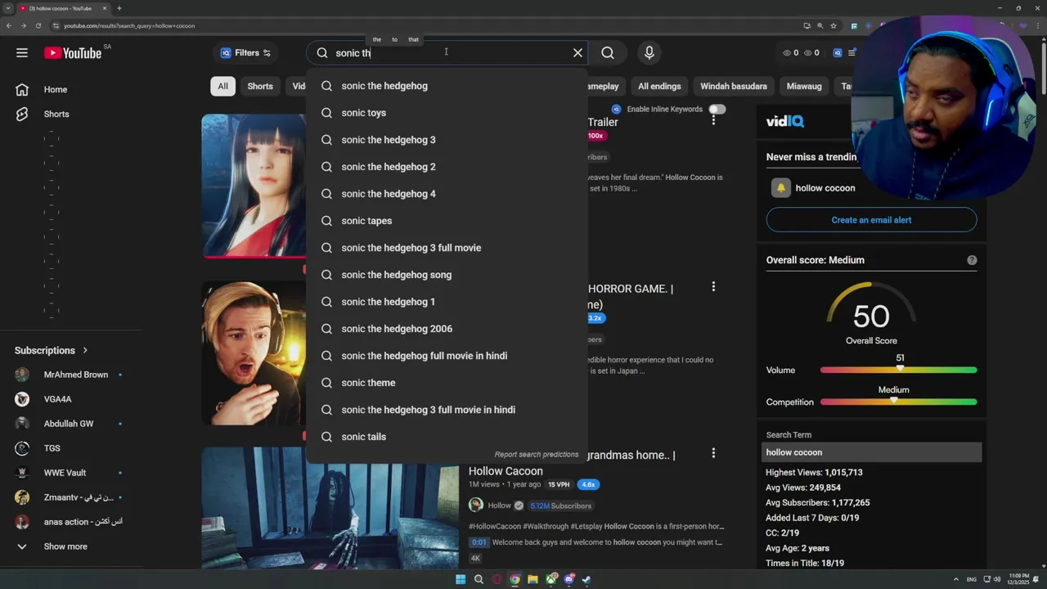
Task: Choose suggestion sonic the hedgehog 2006
Action: (x=447, y=329)
